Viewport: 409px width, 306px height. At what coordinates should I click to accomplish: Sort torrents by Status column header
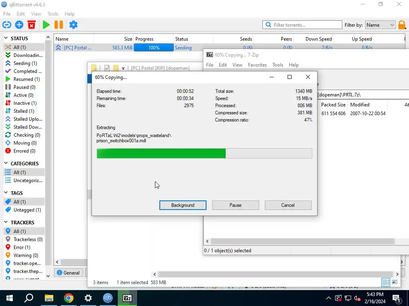point(193,39)
